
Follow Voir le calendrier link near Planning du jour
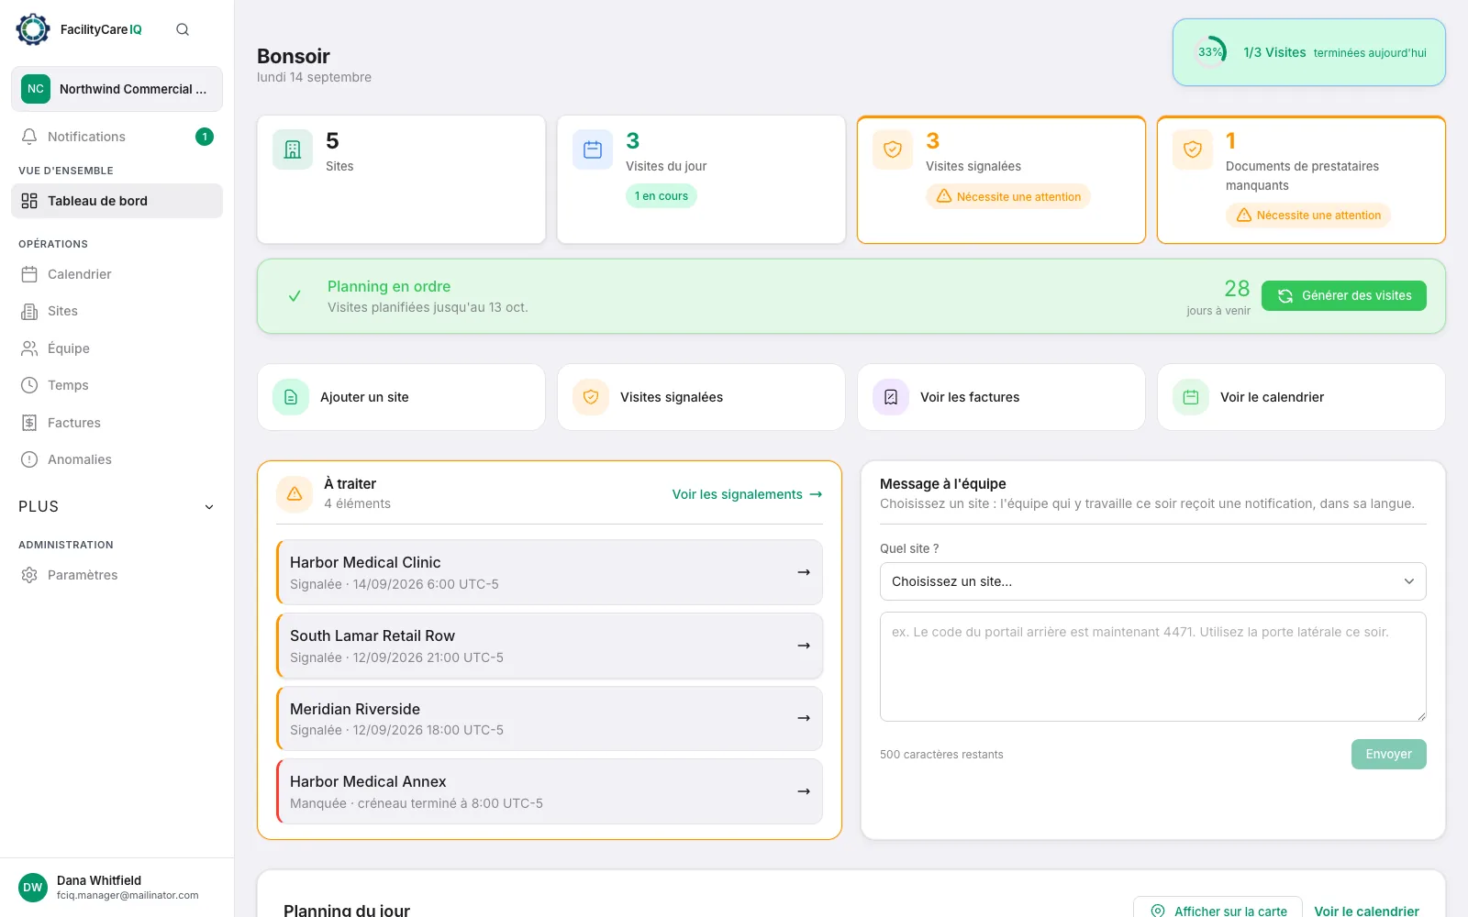[x=1366, y=911]
